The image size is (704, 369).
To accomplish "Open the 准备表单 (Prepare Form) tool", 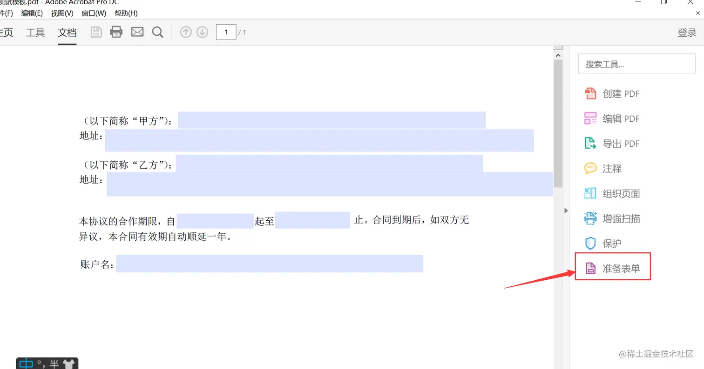I will [621, 267].
